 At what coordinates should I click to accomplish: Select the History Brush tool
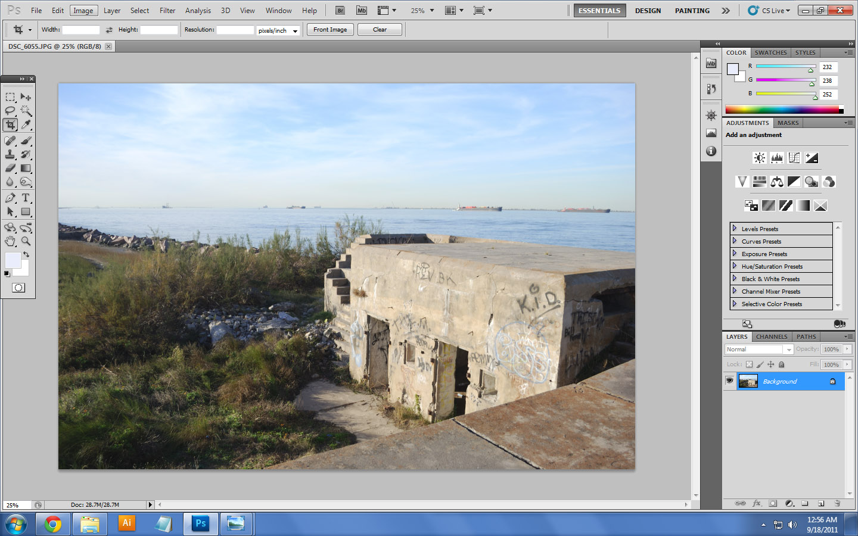pos(26,154)
